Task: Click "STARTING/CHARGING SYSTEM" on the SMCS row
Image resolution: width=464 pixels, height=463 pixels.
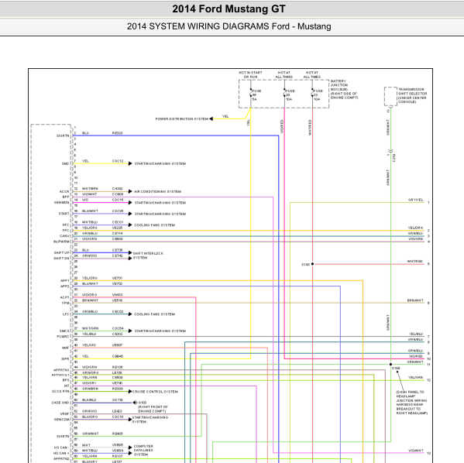Action: pyautogui.click(x=160, y=331)
